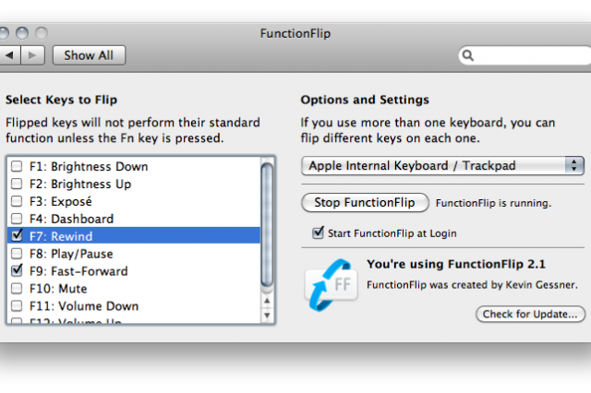
Task: Open the Apple Internal Keyboard / Trackpad dropdown
Action: 442,166
